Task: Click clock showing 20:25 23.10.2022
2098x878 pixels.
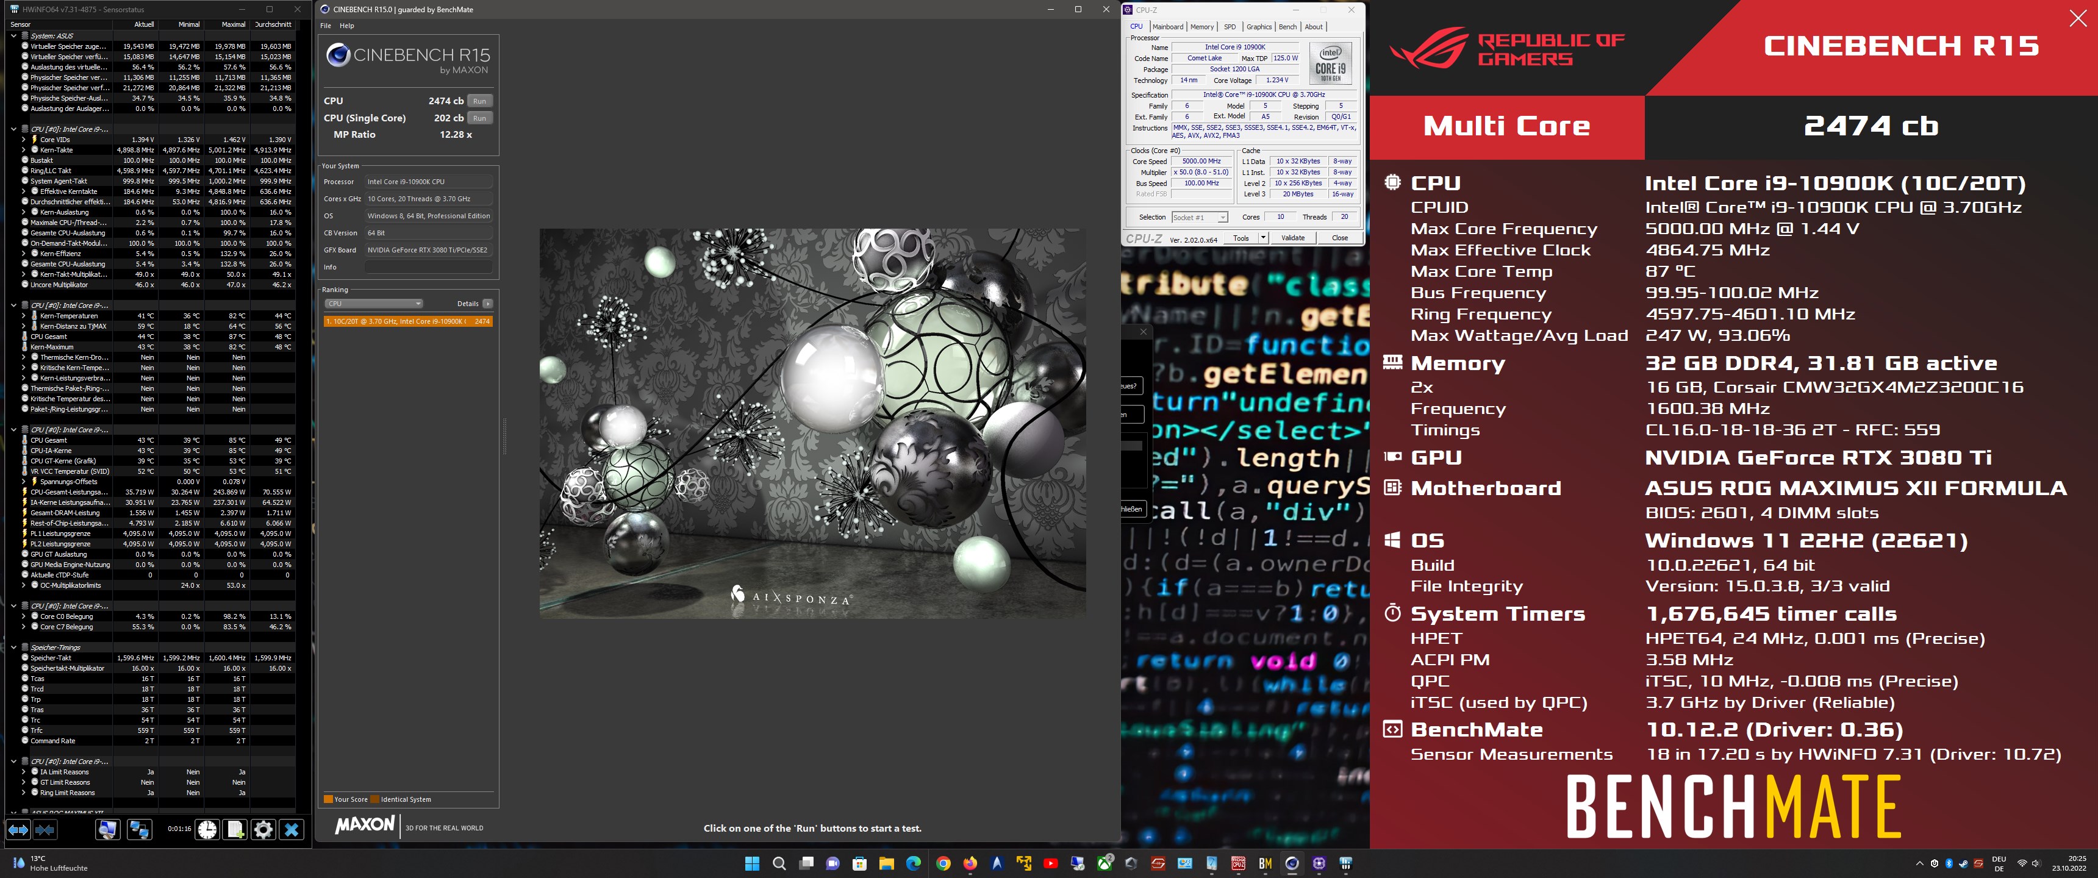Action: tap(2071, 863)
